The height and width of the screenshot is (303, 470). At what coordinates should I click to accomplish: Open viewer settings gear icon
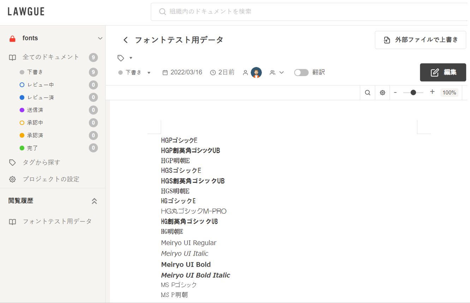coord(382,93)
